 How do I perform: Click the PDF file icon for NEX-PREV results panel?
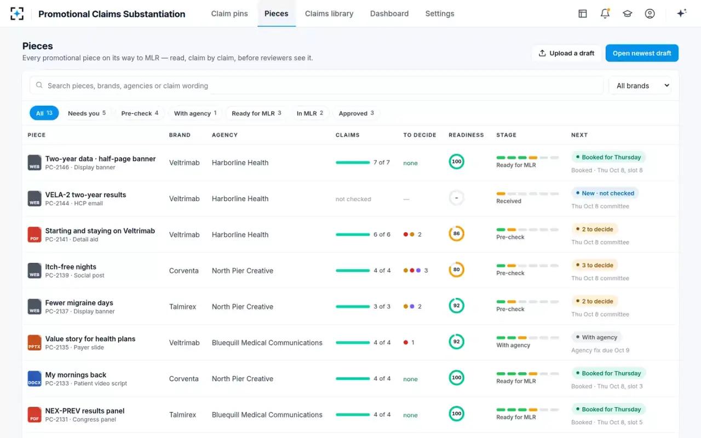tap(35, 414)
